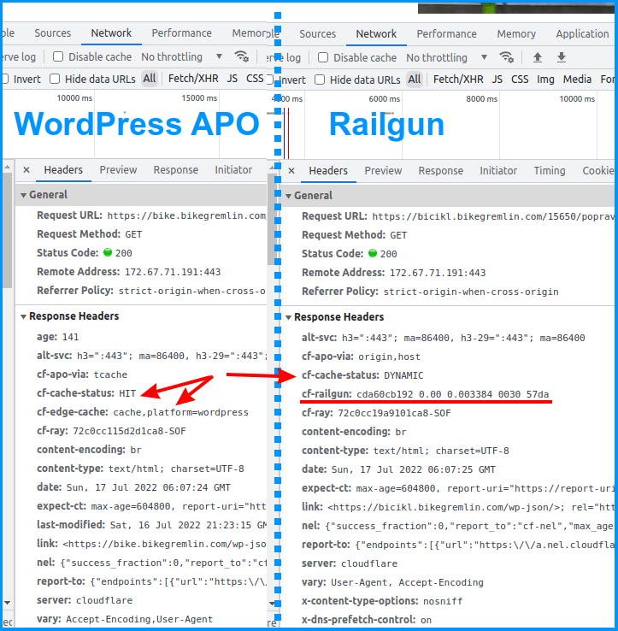Open No throttling dropdown in left panel

(181, 56)
